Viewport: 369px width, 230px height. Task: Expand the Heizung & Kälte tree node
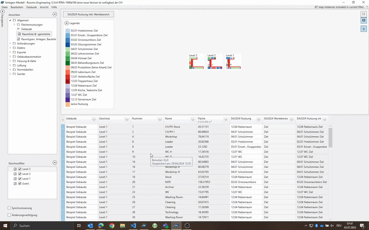(x=11, y=61)
